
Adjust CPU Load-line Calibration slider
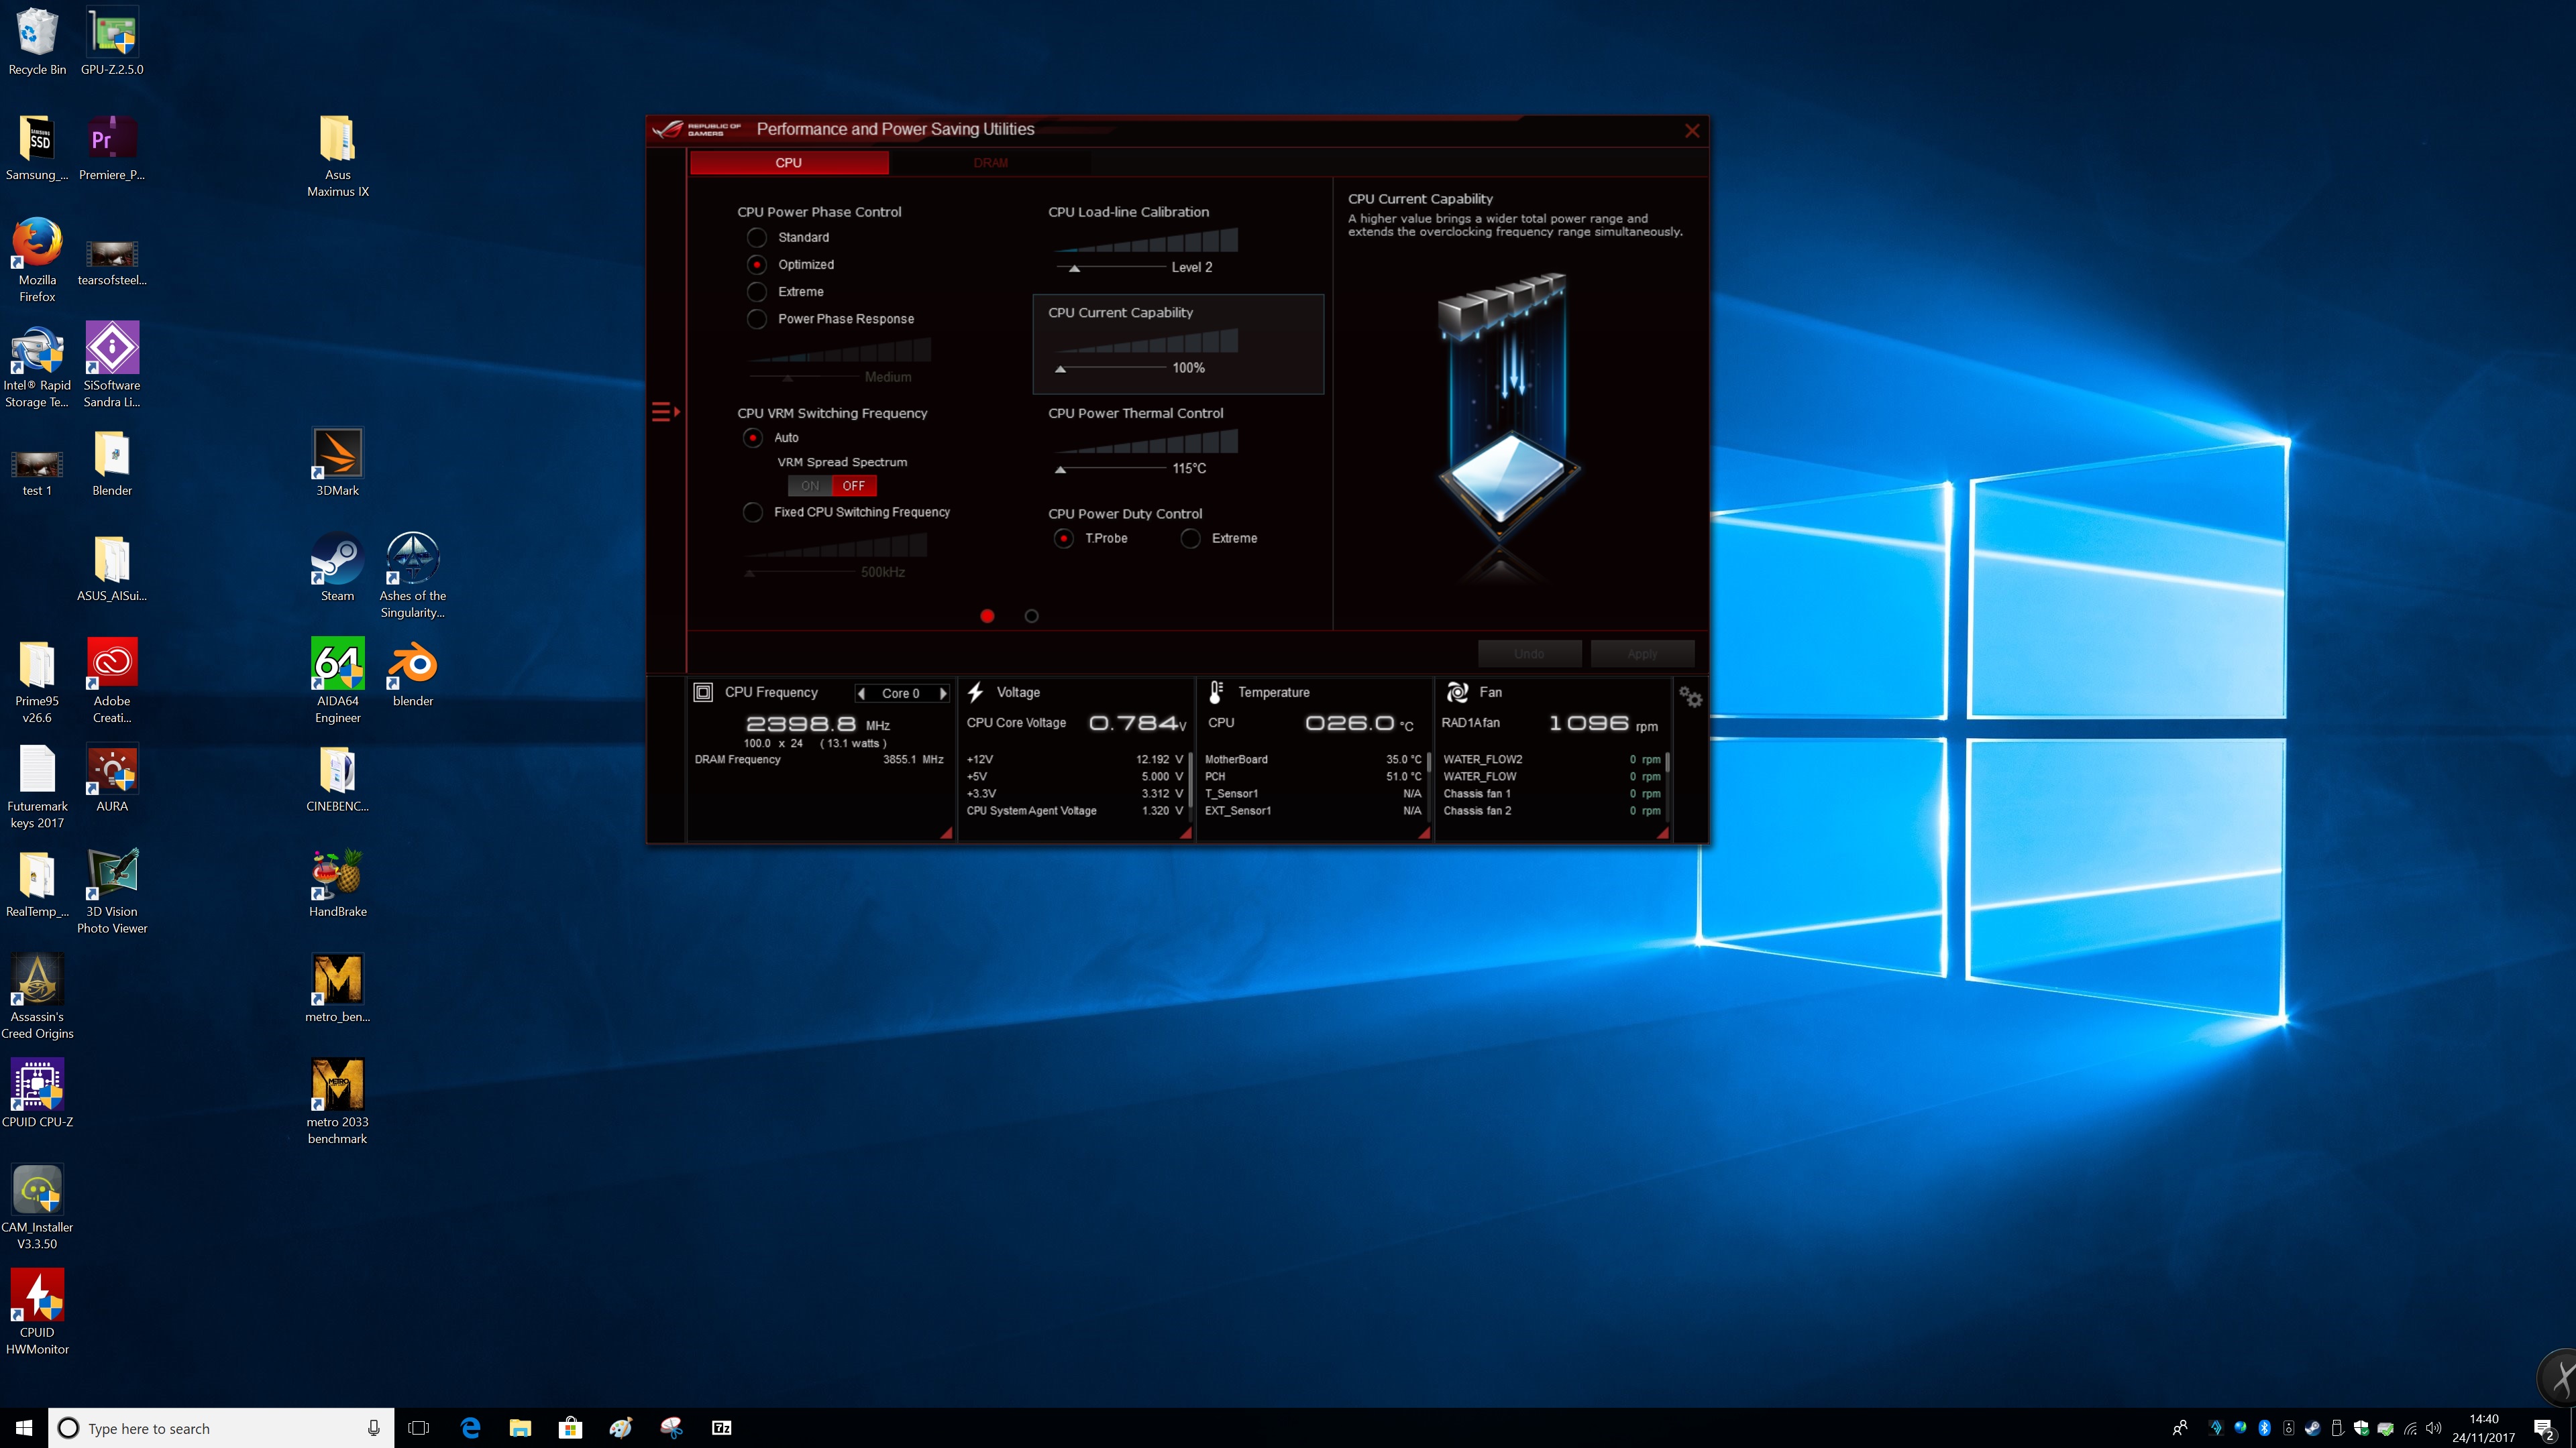(1075, 268)
